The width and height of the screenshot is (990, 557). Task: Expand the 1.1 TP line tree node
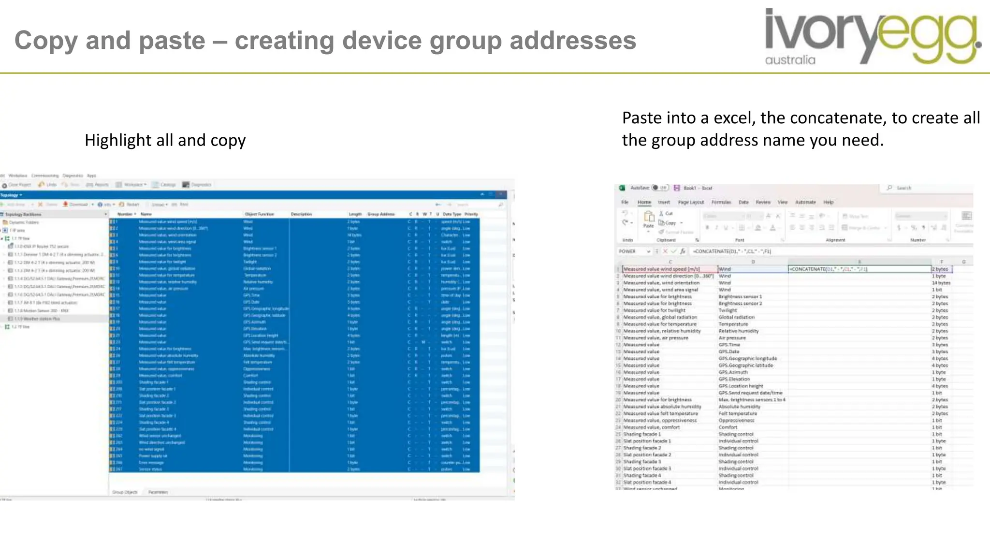pyautogui.click(x=2, y=238)
